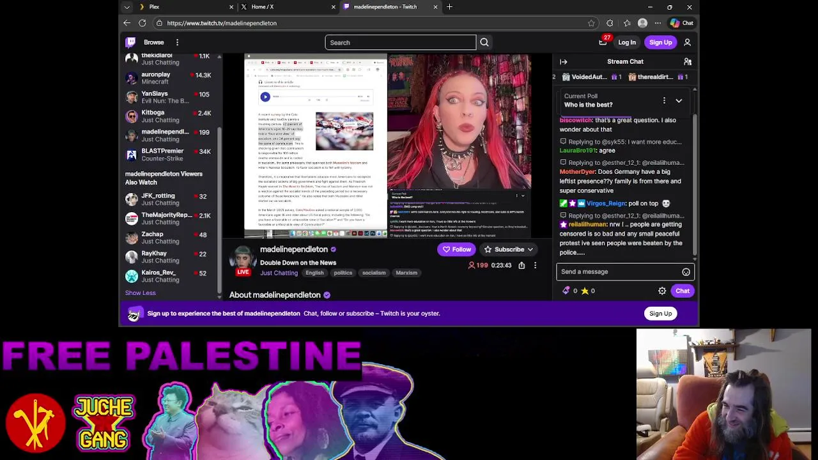Close the Home / X tab
This screenshot has height=460, width=818.
pos(333,7)
